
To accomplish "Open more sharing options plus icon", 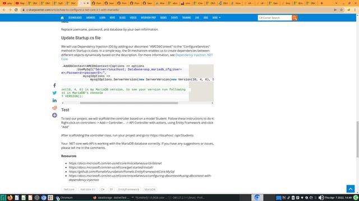I will click(54, 116).
